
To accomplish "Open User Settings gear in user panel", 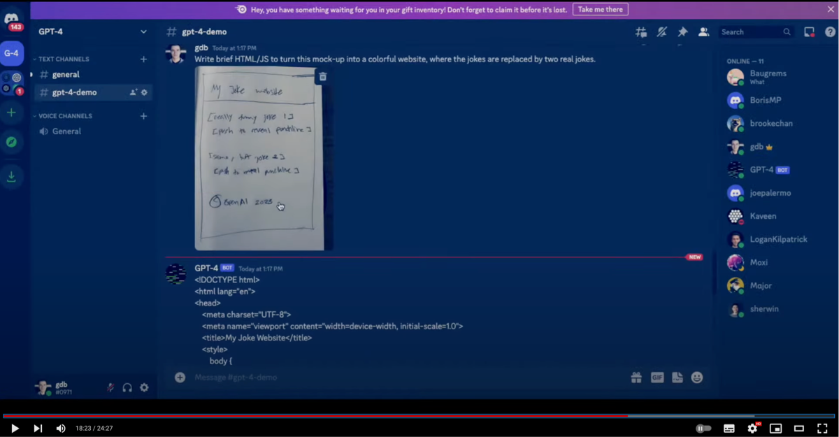I will (144, 387).
